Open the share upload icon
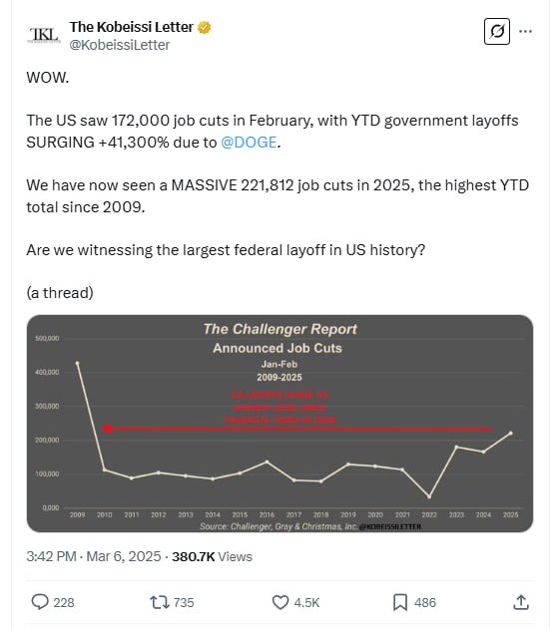 521,602
